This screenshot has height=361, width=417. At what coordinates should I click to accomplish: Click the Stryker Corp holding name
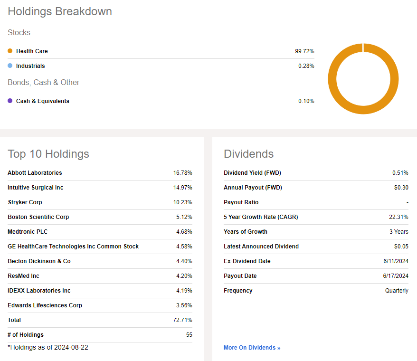25,202
